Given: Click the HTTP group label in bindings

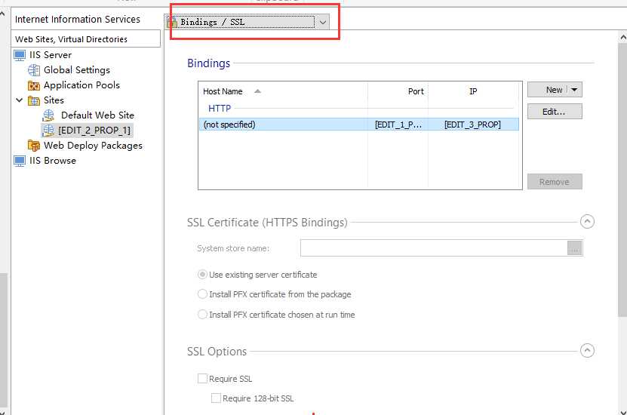Looking at the screenshot, I should [220, 109].
